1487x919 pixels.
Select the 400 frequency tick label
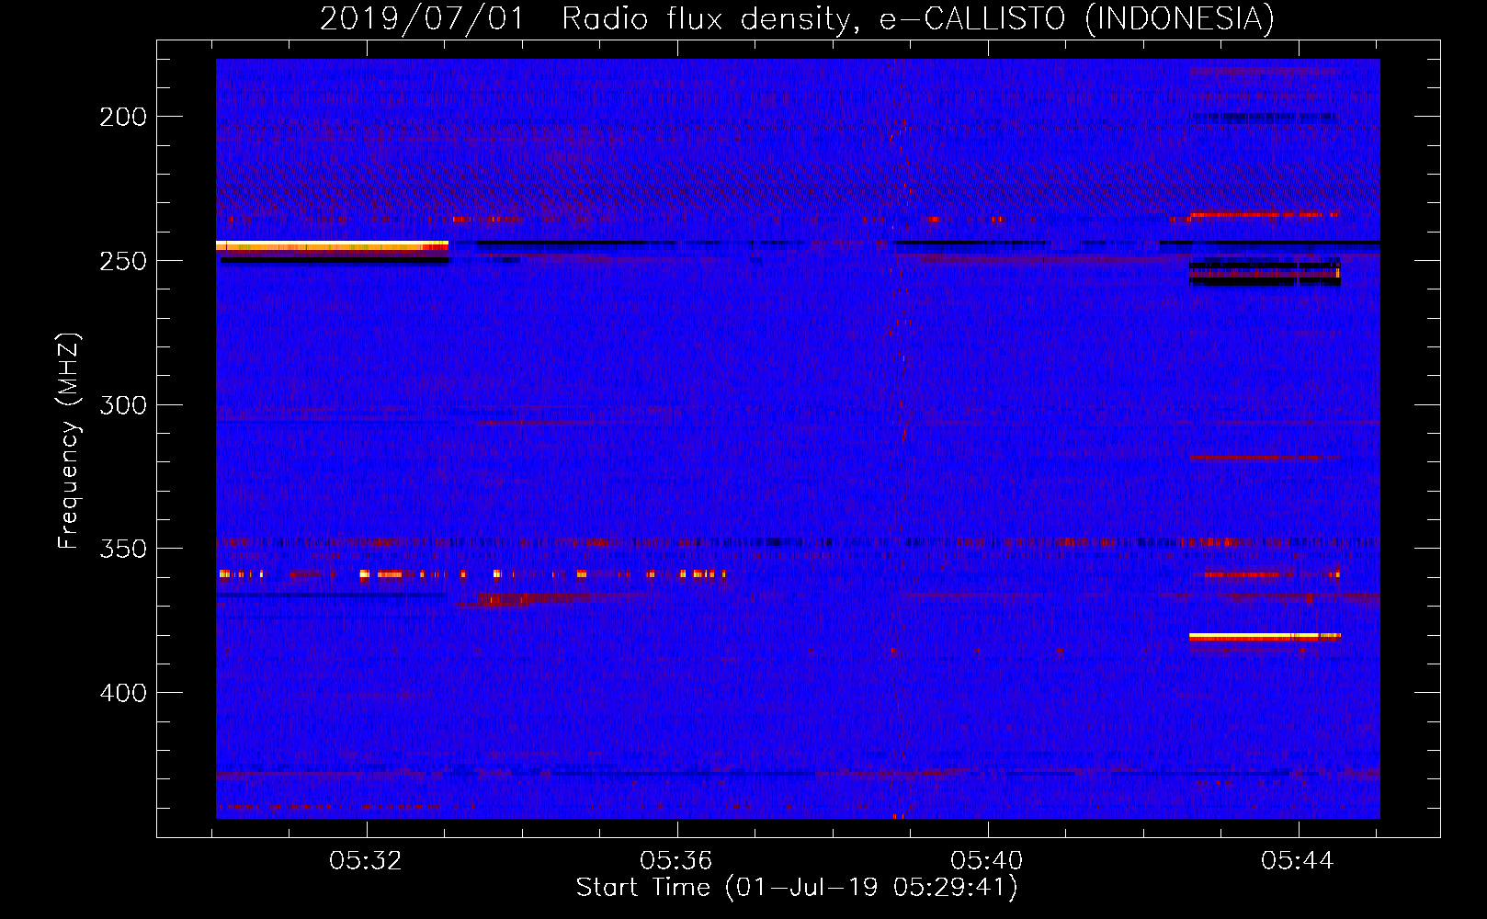[x=123, y=692]
